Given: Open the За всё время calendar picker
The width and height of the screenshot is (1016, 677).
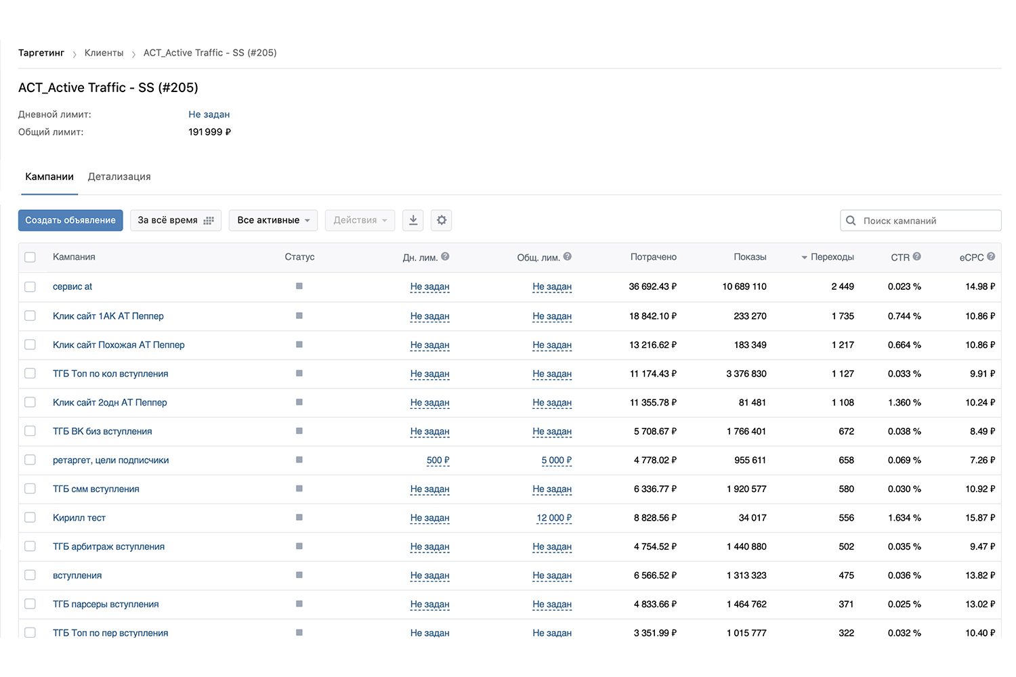Looking at the screenshot, I should pyautogui.click(x=175, y=220).
